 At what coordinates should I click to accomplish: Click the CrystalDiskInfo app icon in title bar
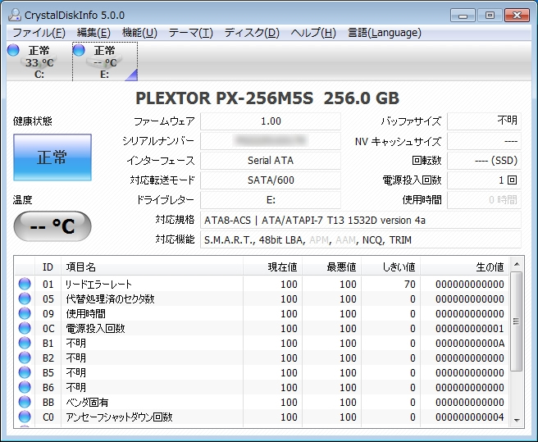(x=13, y=15)
